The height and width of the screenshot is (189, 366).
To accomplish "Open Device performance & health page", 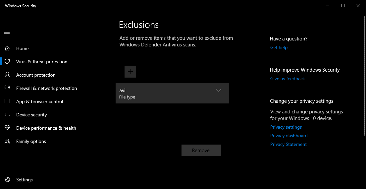I will (x=46, y=128).
